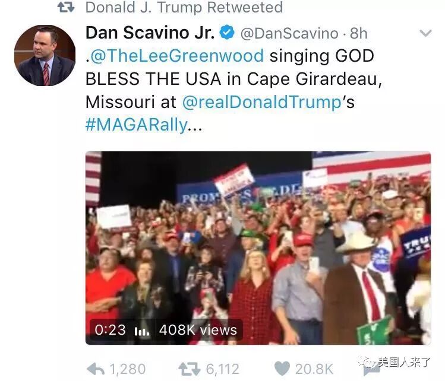Open the @realDonaldTrump mention link

tap(261, 101)
